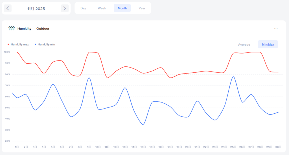Toggle chart to Average mode

[x=244, y=44]
